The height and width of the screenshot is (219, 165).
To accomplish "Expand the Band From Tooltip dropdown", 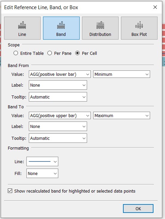I will point(58,97).
